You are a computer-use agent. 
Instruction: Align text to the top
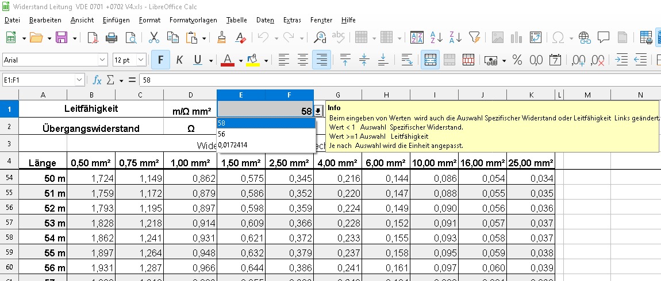345,60
